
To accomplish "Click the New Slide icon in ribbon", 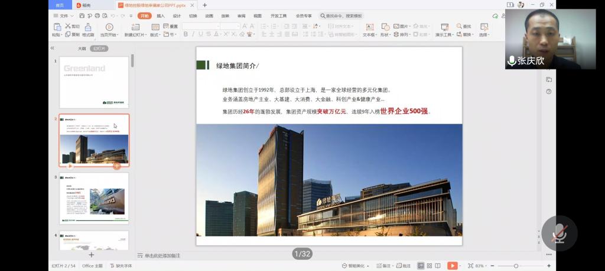I will (135, 27).
